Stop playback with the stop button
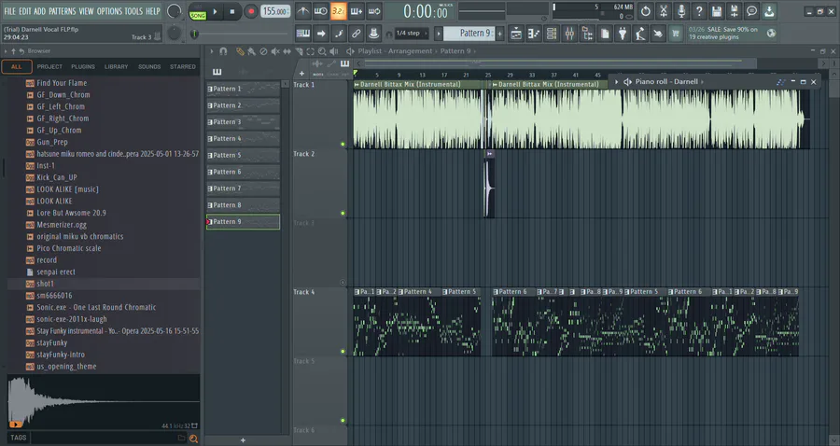Image resolution: width=840 pixels, height=446 pixels. click(232, 11)
